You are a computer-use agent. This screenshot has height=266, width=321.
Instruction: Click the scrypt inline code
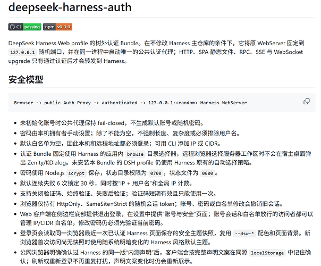(76, 173)
